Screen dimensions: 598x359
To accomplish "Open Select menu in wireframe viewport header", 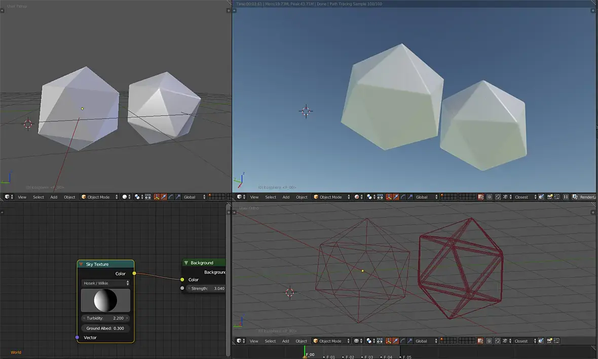I will point(271,341).
